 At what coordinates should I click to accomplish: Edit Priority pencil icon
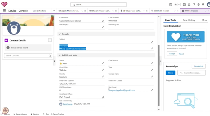[x=103, y=76]
